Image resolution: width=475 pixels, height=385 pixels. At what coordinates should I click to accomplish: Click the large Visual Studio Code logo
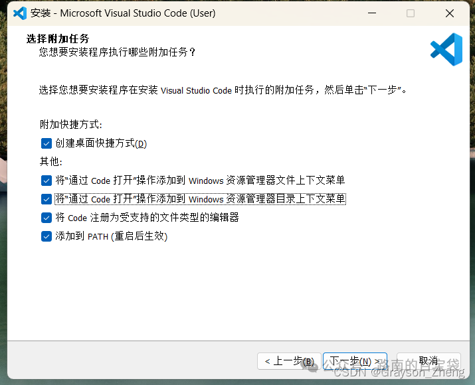click(x=446, y=49)
